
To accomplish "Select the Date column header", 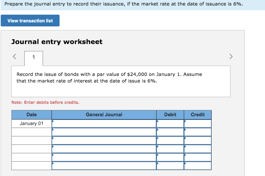I will (32, 115).
